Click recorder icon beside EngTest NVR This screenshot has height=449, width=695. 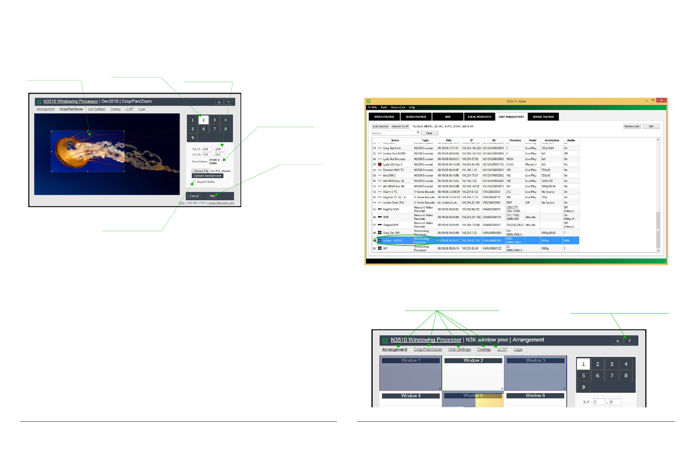(x=380, y=209)
